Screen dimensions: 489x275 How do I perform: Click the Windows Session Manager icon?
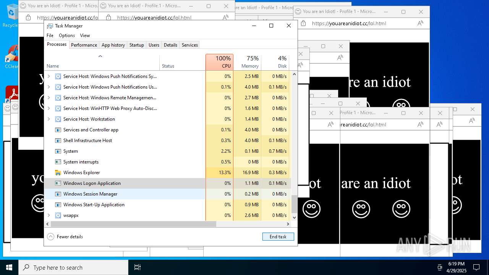click(58, 194)
